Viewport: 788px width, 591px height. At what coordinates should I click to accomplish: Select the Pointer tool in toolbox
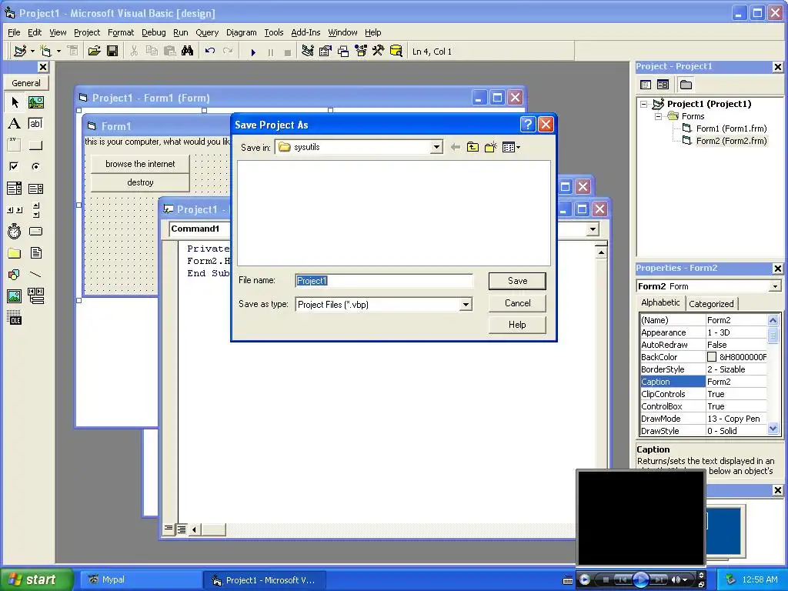[15, 102]
